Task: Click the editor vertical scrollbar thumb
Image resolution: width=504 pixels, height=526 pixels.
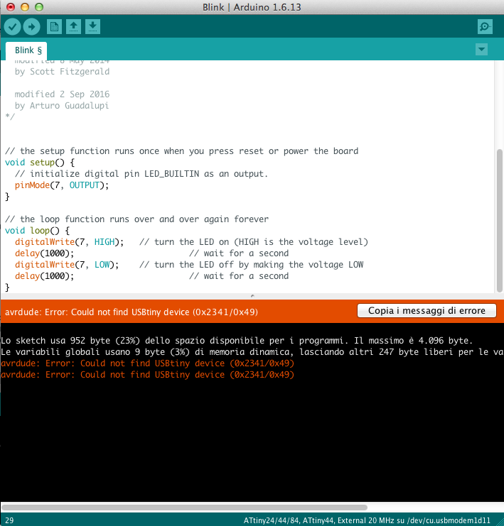Action: pyautogui.click(x=500, y=220)
